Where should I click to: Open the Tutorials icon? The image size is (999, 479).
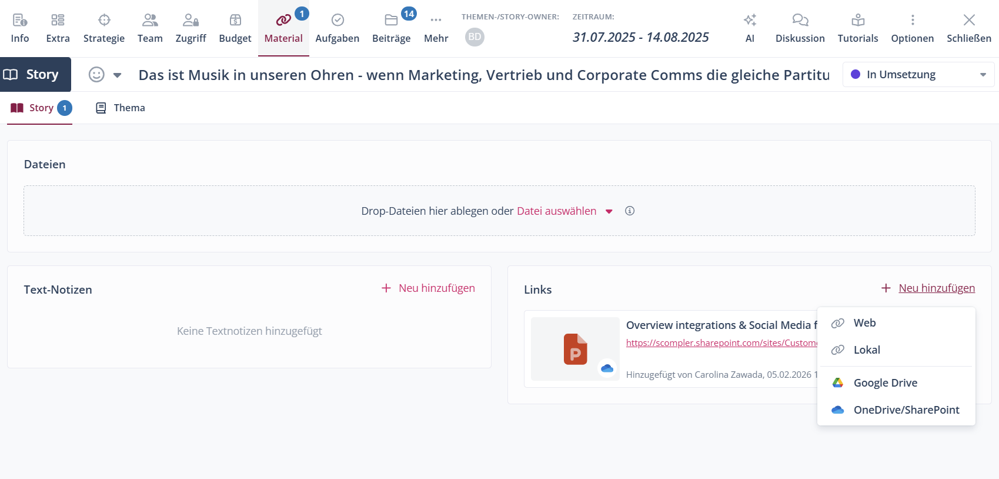pyautogui.click(x=858, y=21)
